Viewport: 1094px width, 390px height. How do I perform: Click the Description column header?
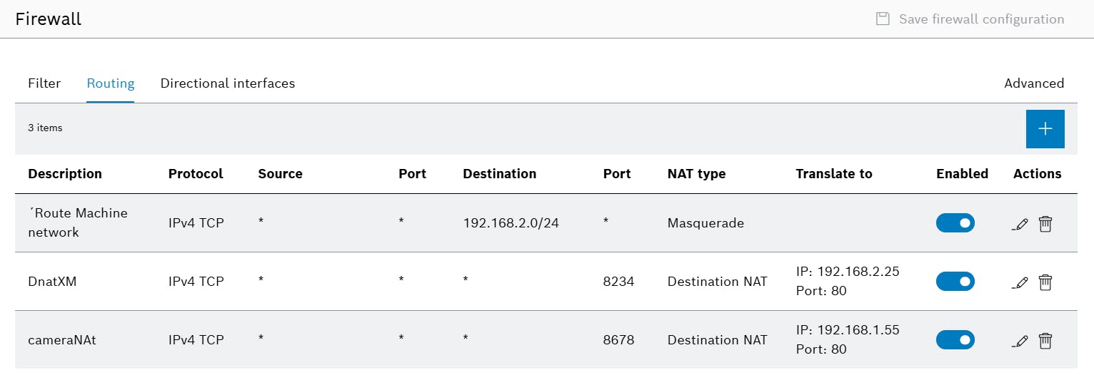point(65,174)
